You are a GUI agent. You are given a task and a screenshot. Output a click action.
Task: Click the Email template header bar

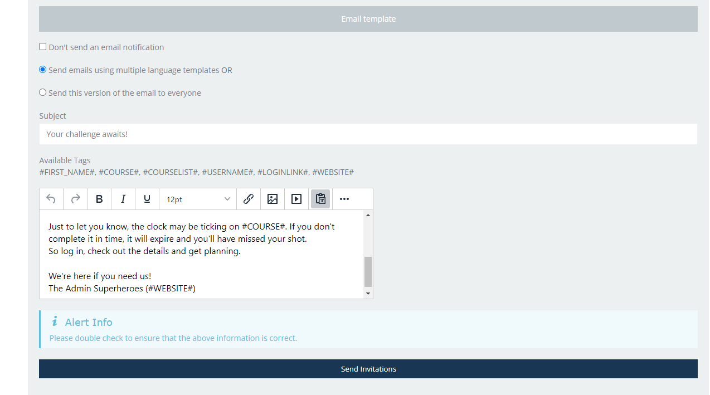tap(368, 19)
